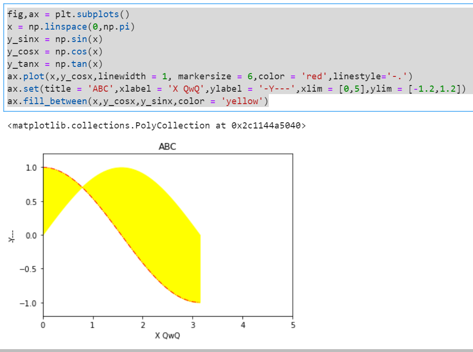Click the line 'y_sinx = np.sin(x)'
This screenshot has height=352, width=473.
click(x=55, y=39)
